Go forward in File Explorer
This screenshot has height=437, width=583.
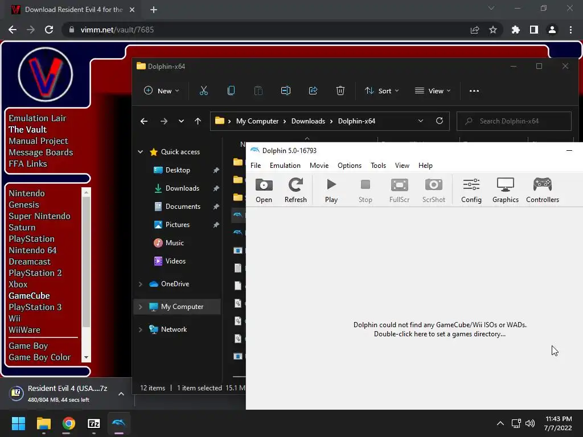click(163, 121)
